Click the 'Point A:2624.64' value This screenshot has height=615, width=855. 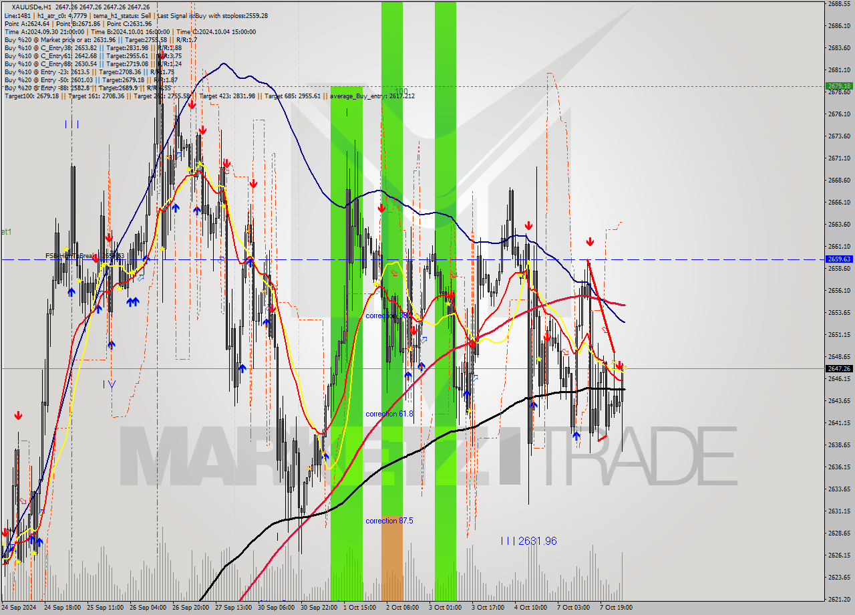coord(26,23)
